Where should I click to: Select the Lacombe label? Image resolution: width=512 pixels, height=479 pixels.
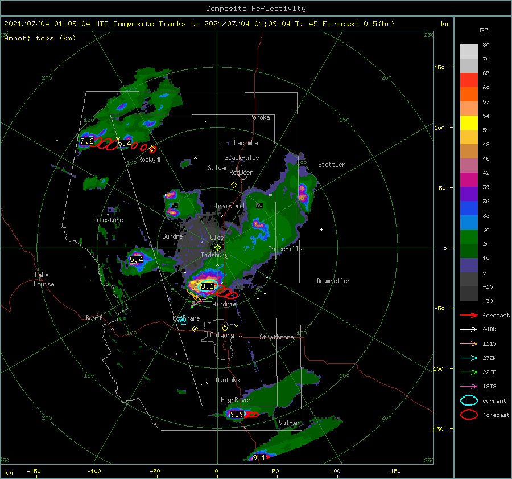coord(246,143)
